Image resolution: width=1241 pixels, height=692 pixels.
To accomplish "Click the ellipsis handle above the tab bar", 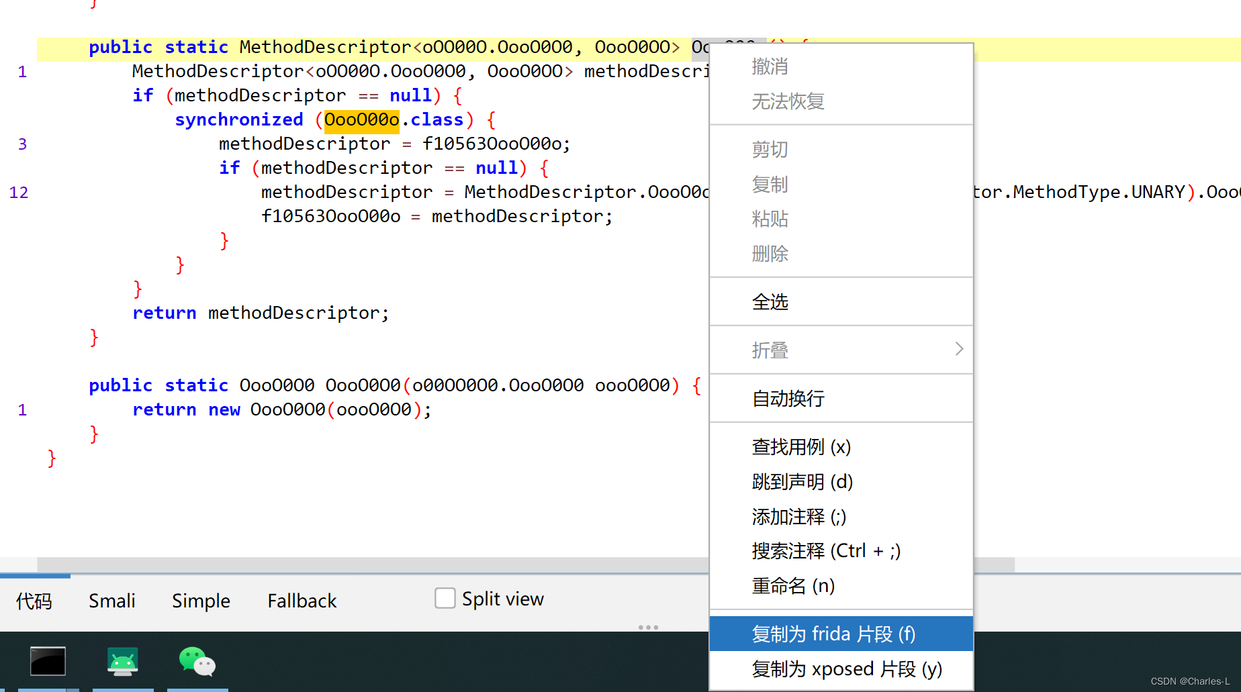I will pos(649,627).
